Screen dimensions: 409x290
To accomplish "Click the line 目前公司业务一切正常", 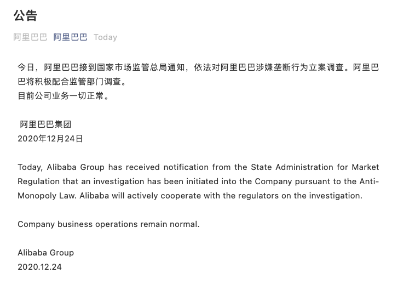I will (64, 96).
